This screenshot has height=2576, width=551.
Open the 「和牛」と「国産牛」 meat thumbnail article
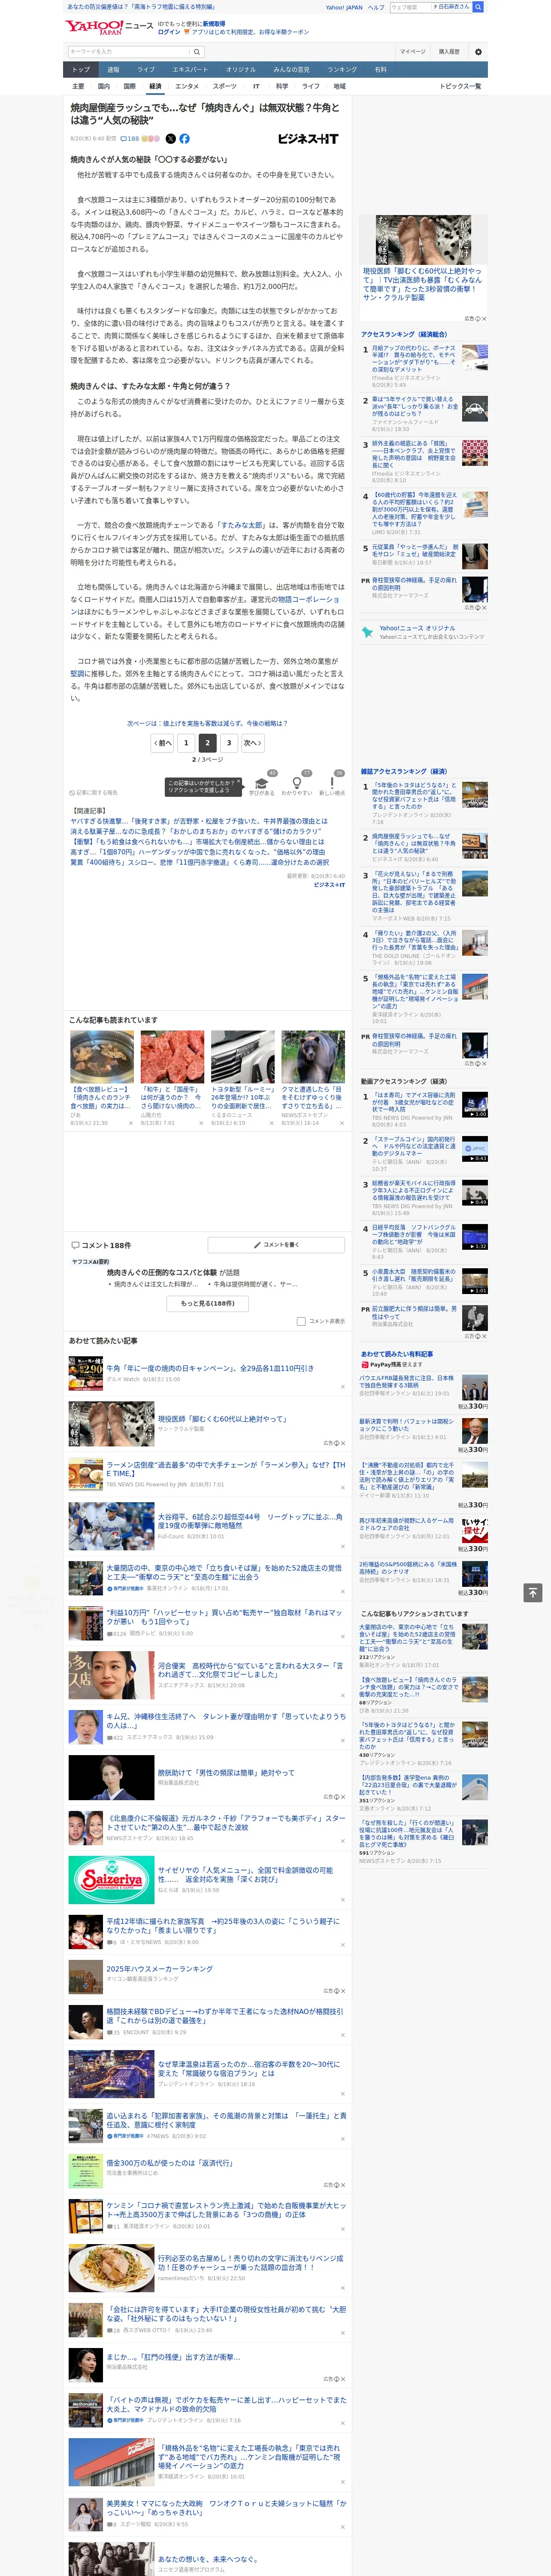pyautogui.click(x=172, y=1058)
